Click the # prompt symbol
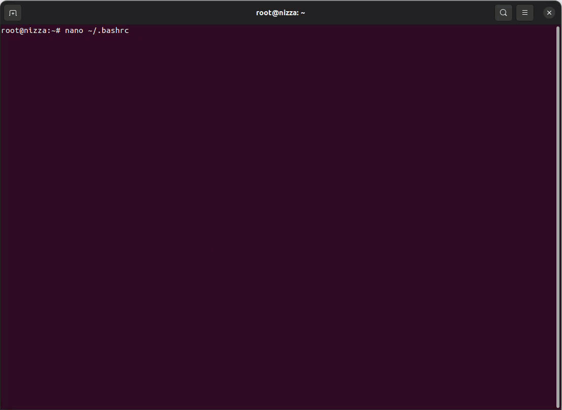This screenshot has width=562, height=410. (58, 31)
